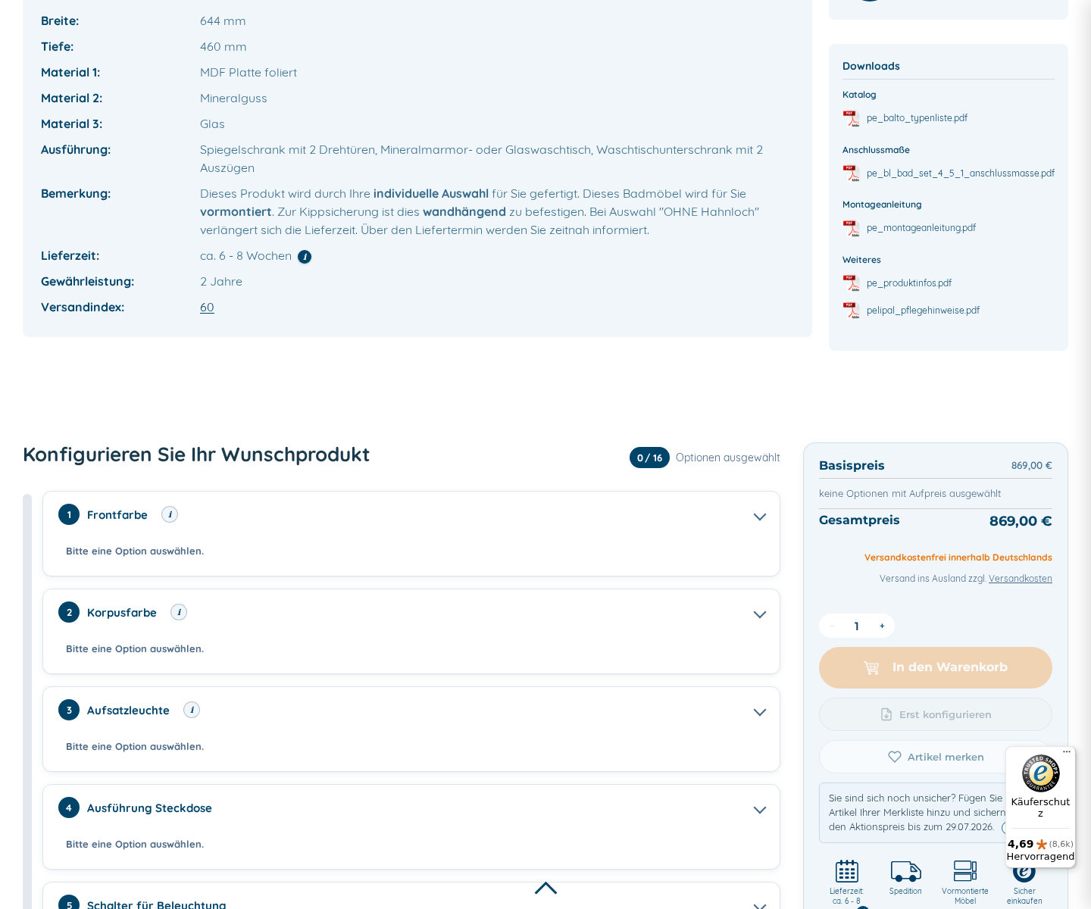Image resolution: width=1091 pixels, height=909 pixels.
Task: Click the quantity input field
Action: pos(857,626)
